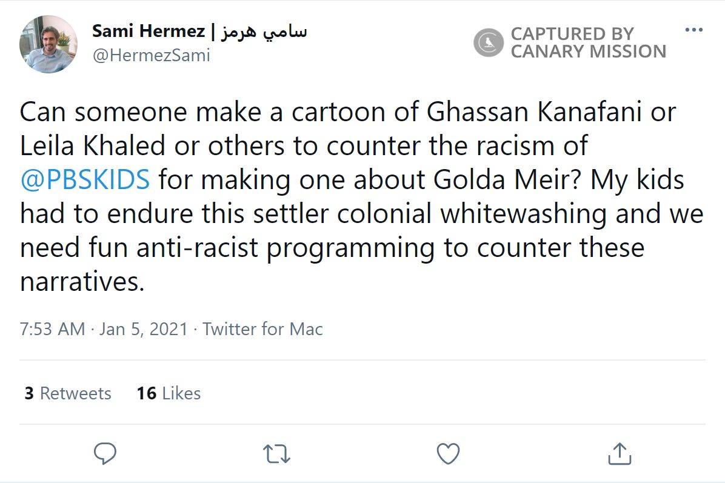This screenshot has height=483, width=725.
Task: Open Sami Hermez's profile photo
Action: pos(48,44)
